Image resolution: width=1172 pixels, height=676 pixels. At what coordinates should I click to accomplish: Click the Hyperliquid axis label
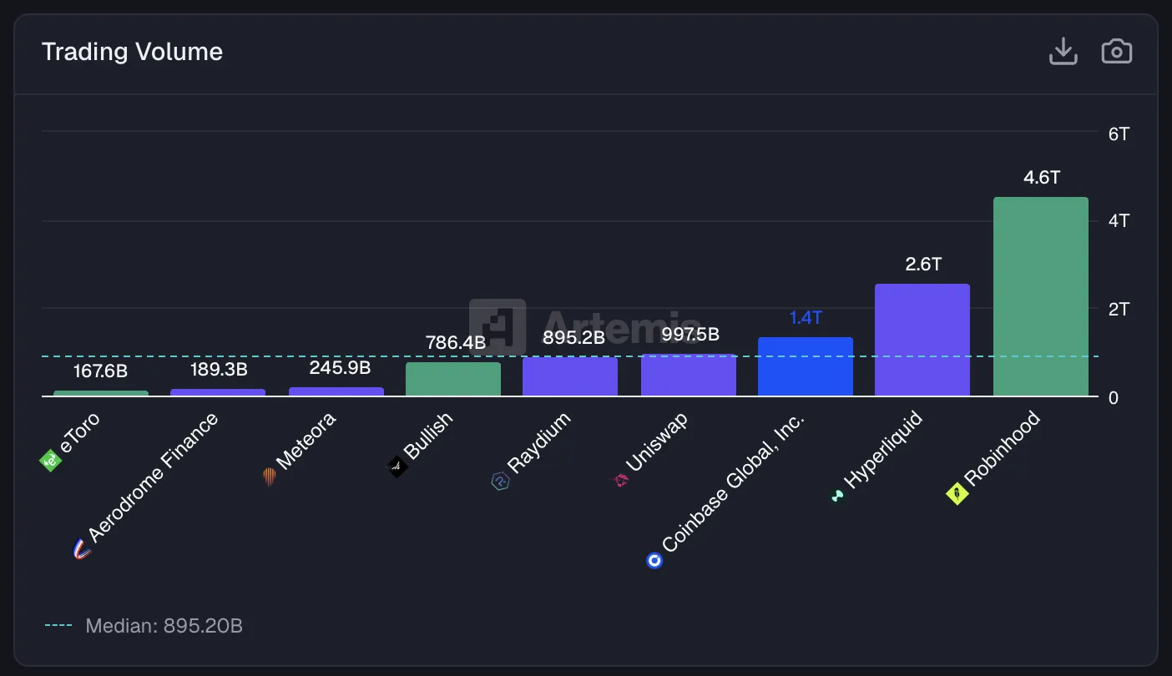point(884,450)
